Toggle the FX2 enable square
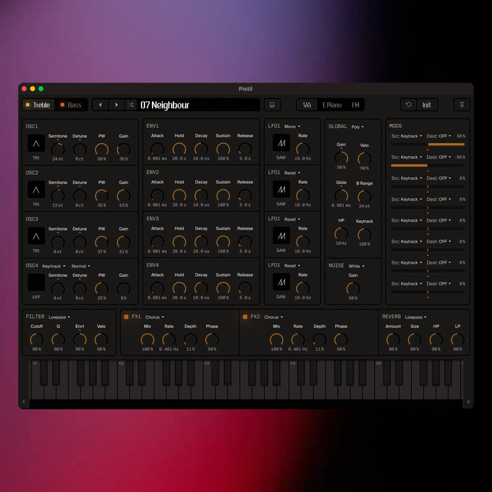This screenshot has height=492, width=492. [x=245, y=317]
